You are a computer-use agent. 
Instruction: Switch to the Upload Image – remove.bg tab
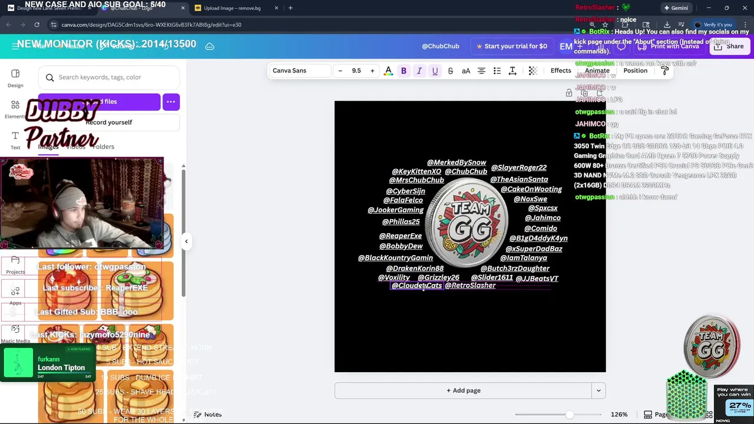233,8
